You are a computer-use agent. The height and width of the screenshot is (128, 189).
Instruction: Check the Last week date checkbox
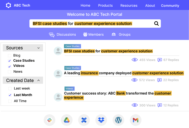coord(10,89)
